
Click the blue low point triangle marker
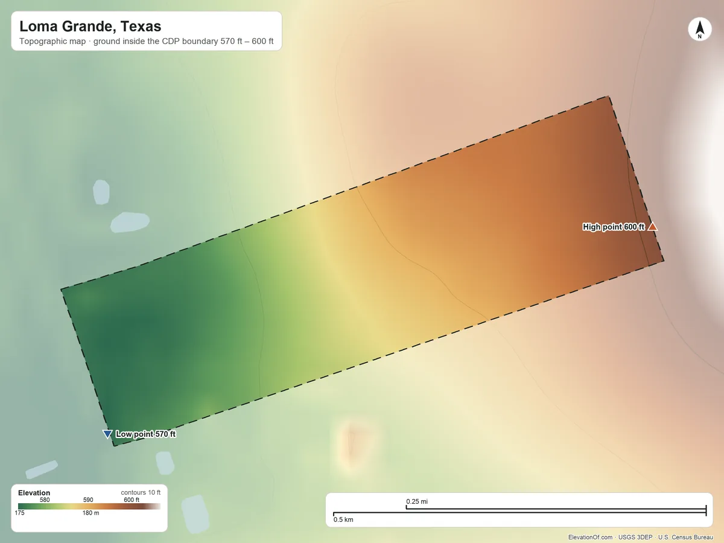click(107, 434)
